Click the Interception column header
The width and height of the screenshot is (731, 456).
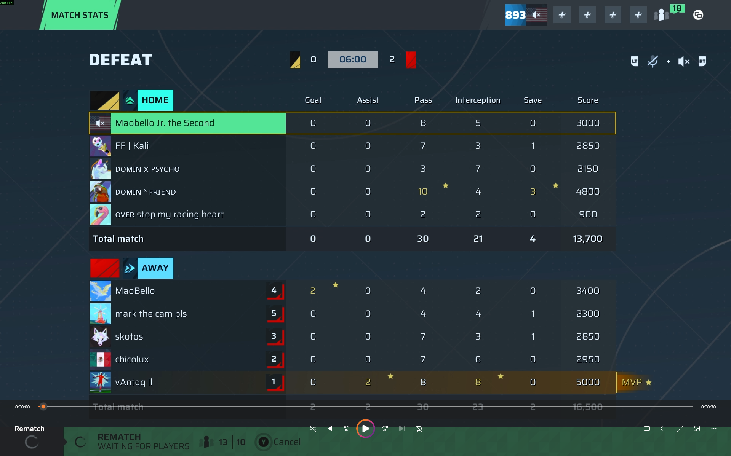coord(478,100)
